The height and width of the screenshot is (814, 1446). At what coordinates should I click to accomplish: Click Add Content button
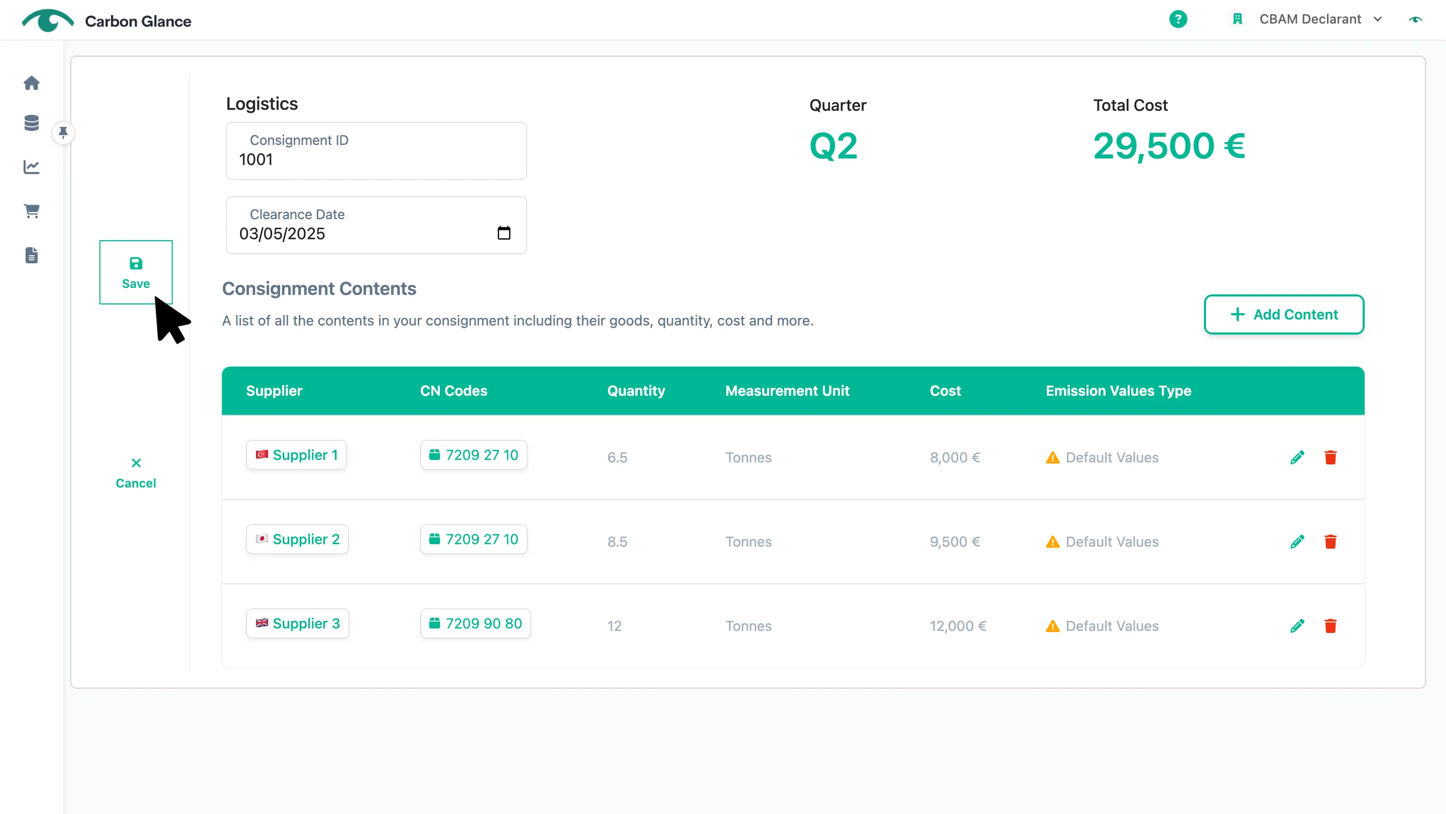[1284, 314]
